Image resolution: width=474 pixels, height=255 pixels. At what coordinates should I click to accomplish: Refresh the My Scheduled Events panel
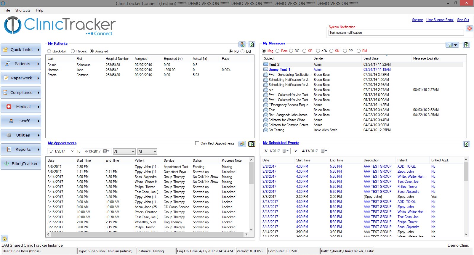coord(466,144)
